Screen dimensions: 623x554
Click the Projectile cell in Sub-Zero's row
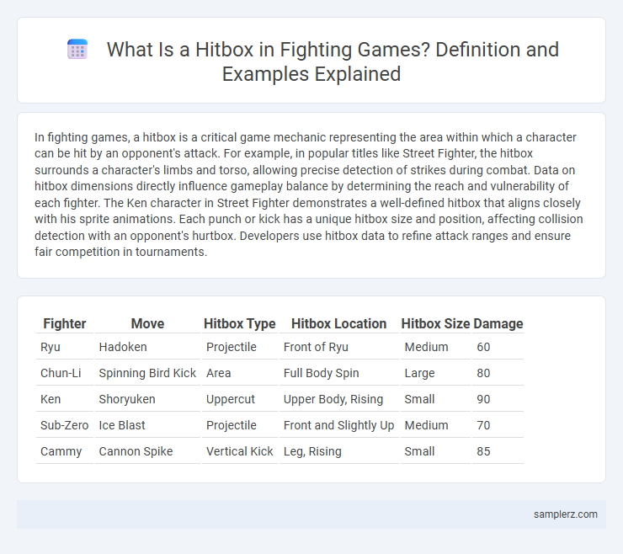coord(240,425)
